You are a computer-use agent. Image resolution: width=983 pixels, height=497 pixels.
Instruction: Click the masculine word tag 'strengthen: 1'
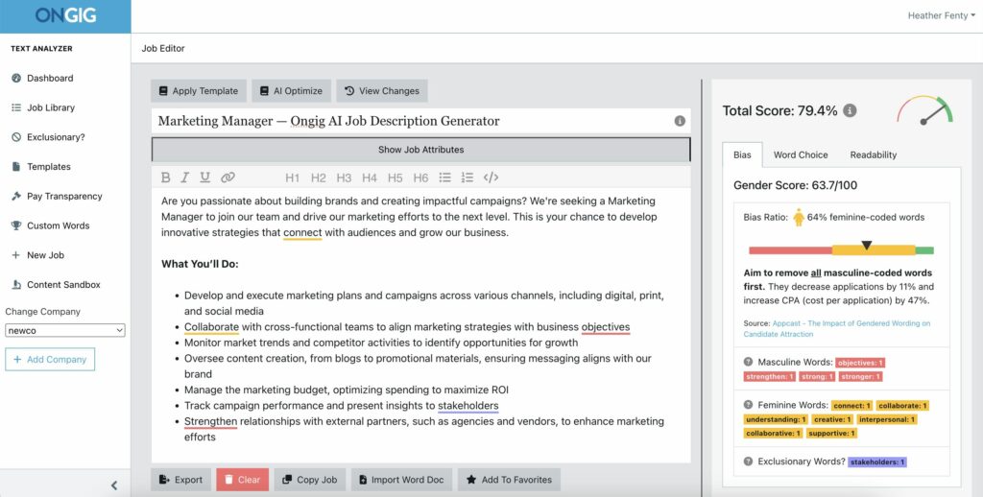click(x=771, y=377)
